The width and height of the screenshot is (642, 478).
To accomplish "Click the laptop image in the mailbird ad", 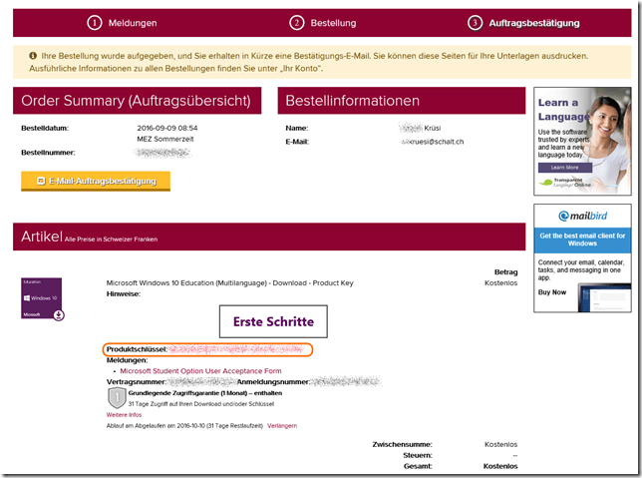I will [x=604, y=297].
